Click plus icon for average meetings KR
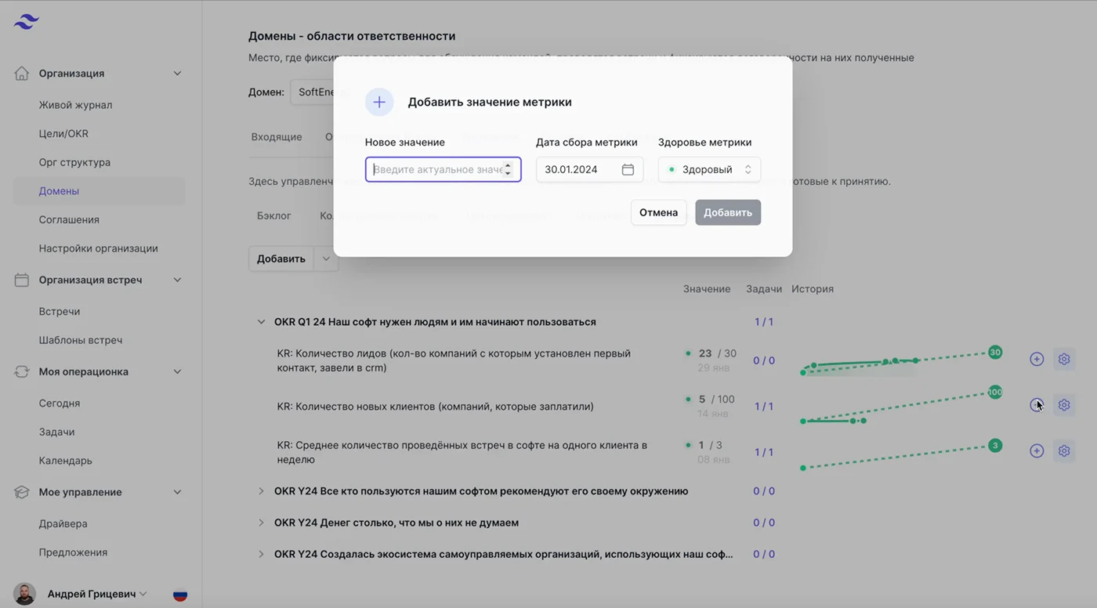This screenshot has height=608, width=1097. (1037, 451)
